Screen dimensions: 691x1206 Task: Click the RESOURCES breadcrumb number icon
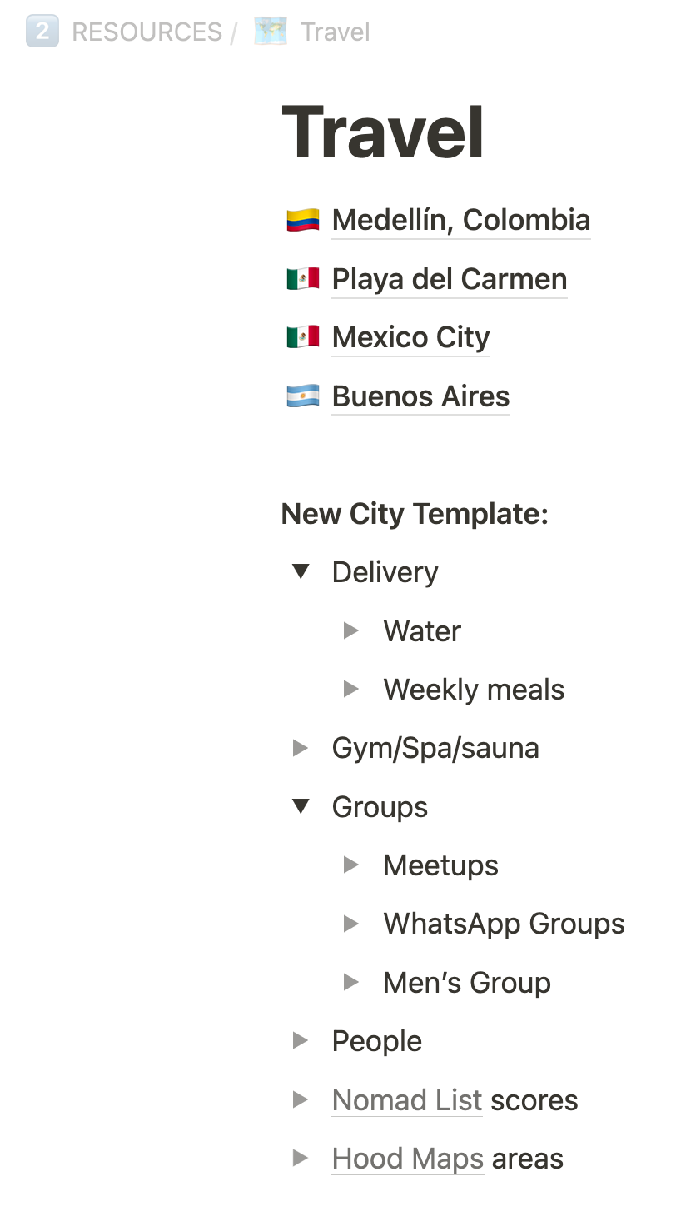pos(42,32)
